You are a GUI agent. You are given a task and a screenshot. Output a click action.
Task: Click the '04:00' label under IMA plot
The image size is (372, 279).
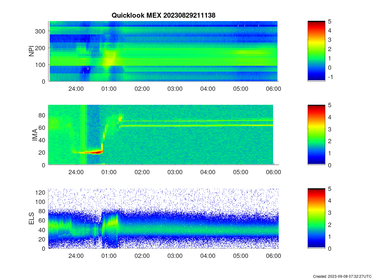pyautogui.click(x=208, y=172)
